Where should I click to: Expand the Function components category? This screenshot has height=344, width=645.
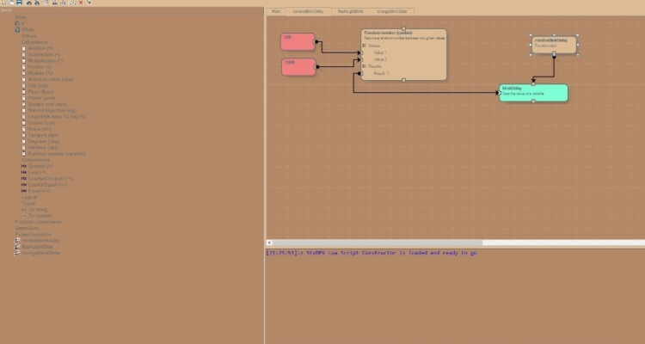tap(38, 222)
